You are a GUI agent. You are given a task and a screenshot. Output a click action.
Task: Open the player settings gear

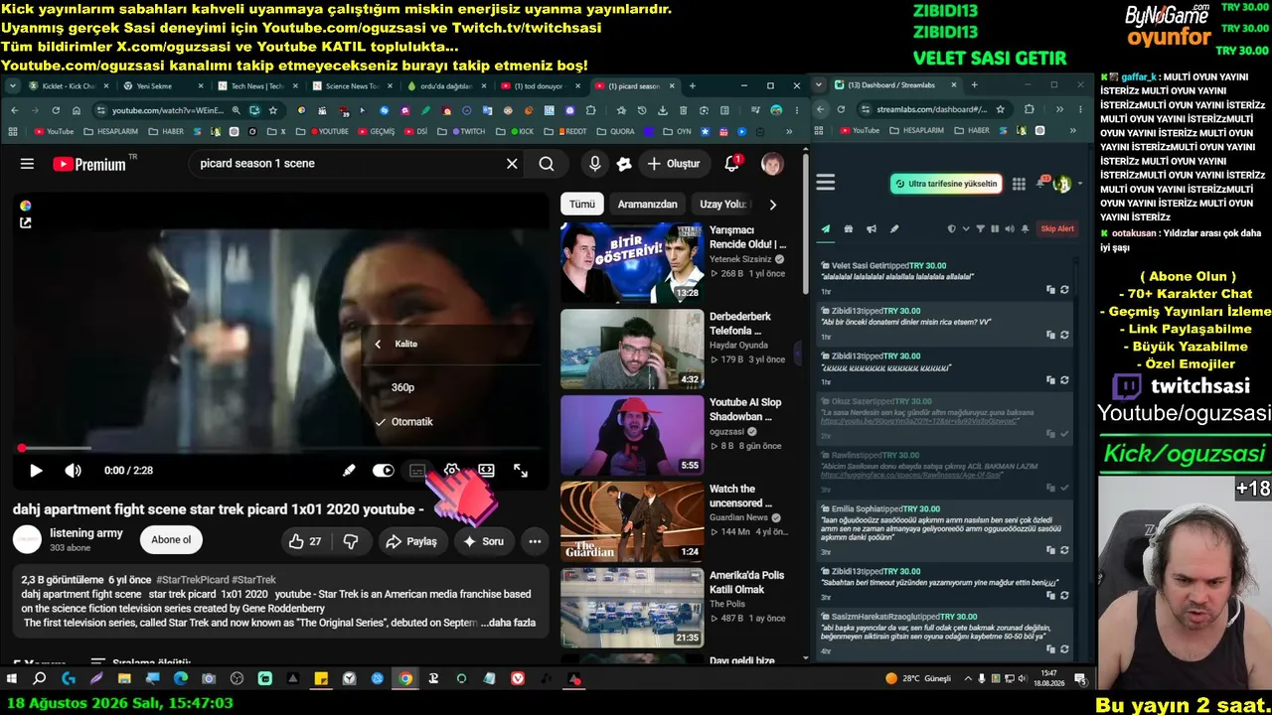[x=451, y=471]
